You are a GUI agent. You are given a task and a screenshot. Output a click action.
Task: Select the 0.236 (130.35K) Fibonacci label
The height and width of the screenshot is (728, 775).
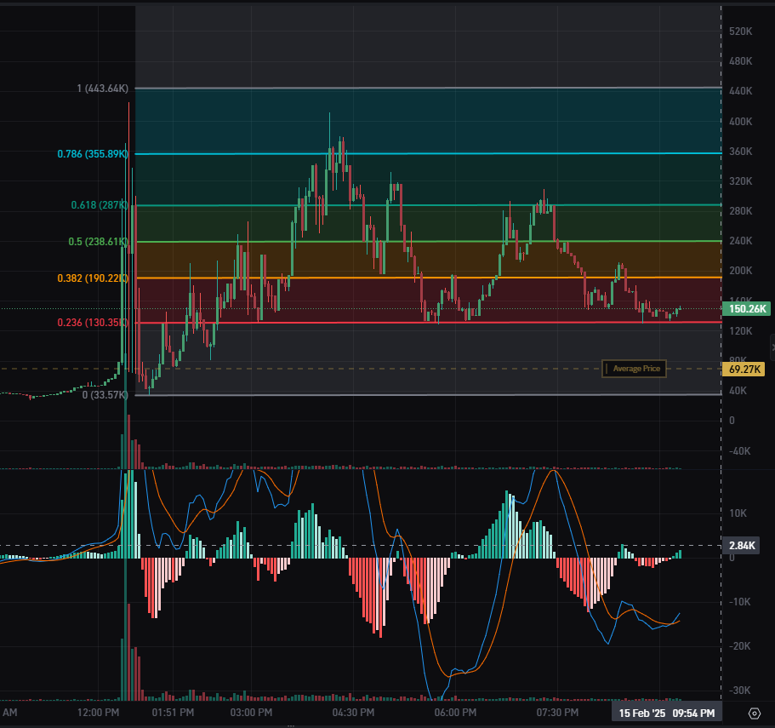click(x=93, y=323)
